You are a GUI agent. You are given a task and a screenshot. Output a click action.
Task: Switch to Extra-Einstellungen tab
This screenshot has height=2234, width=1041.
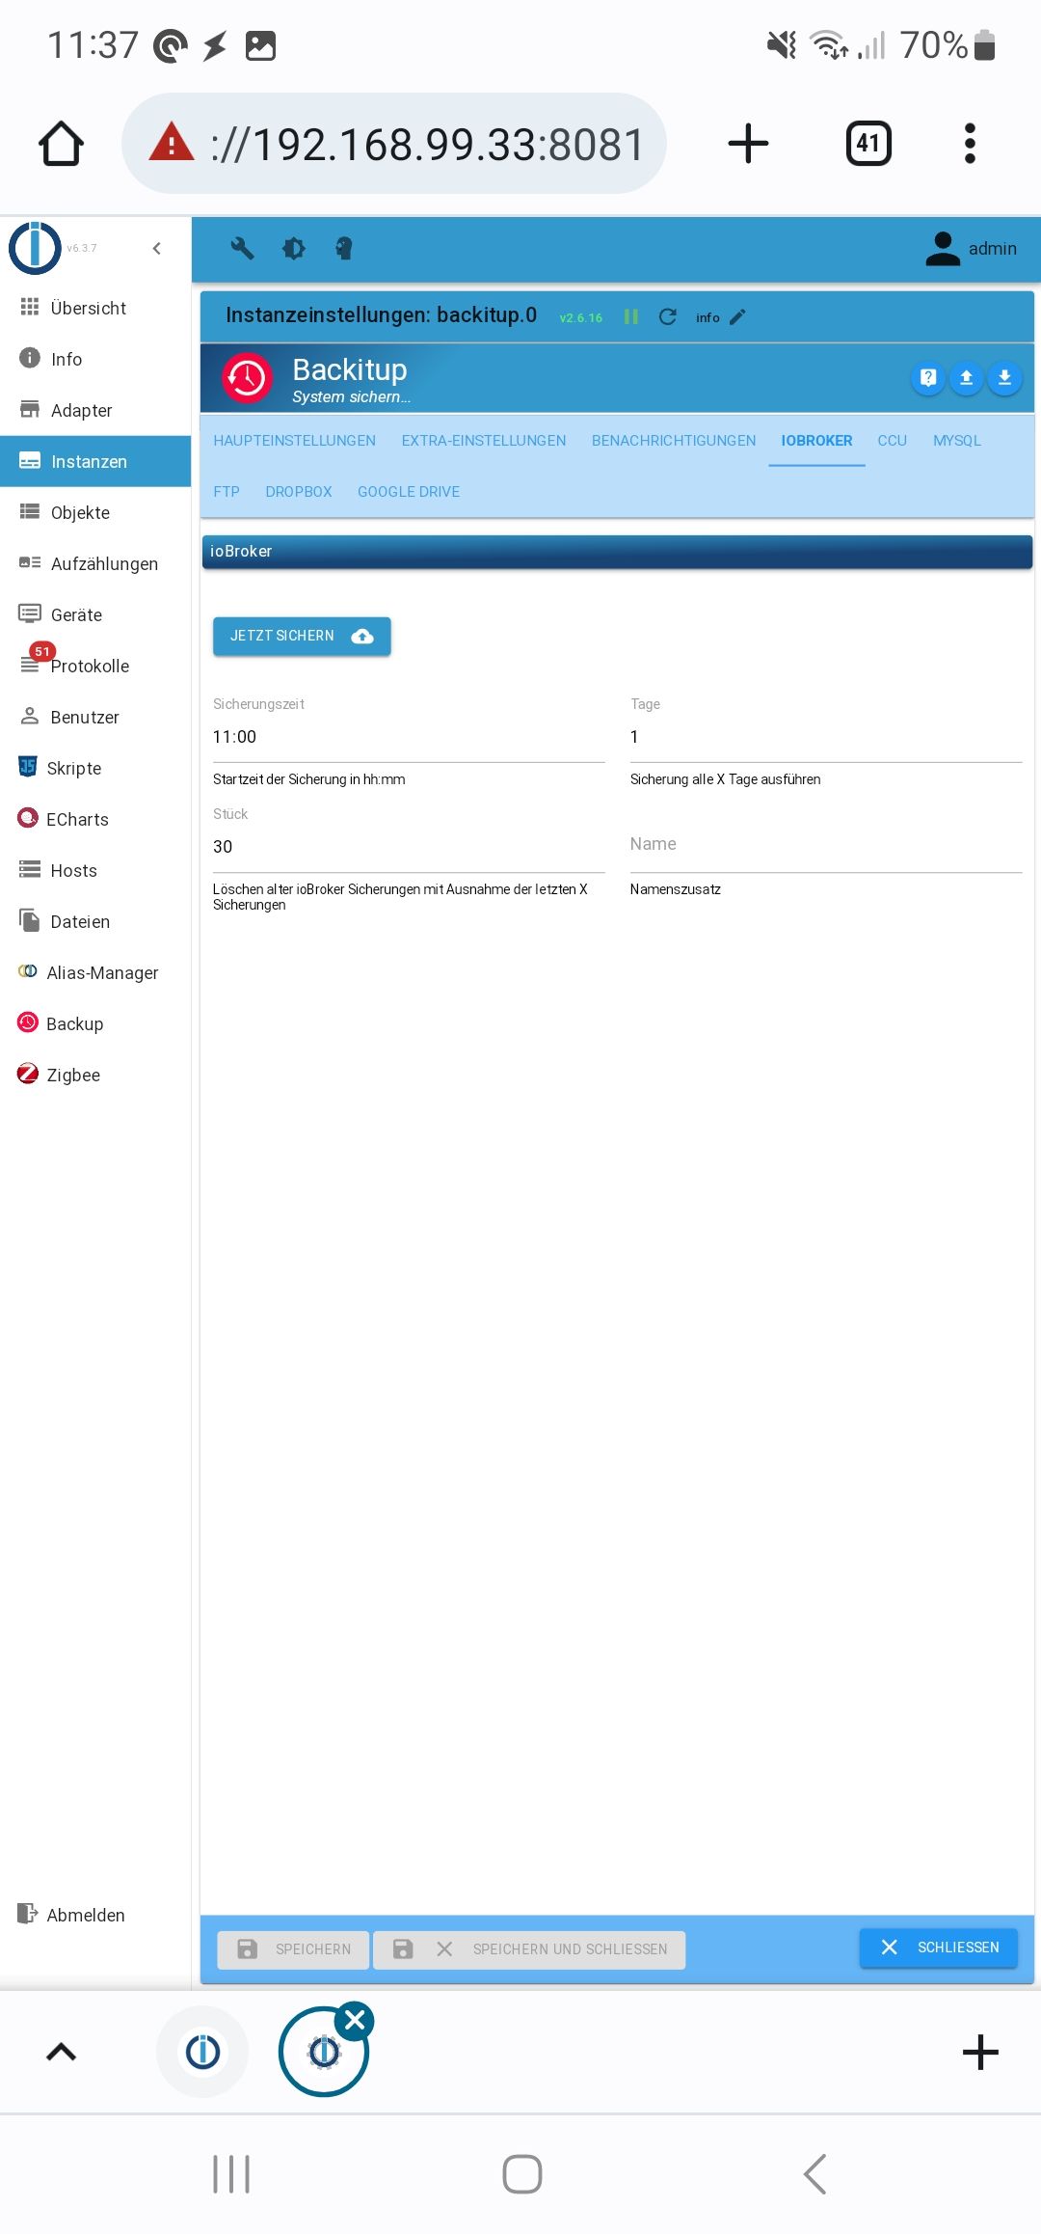(x=484, y=440)
